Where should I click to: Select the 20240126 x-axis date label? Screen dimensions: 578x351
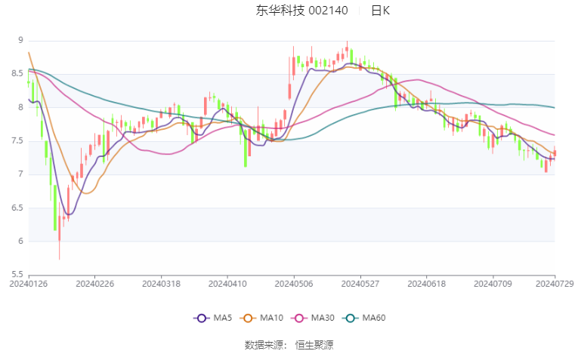pos(29,284)
